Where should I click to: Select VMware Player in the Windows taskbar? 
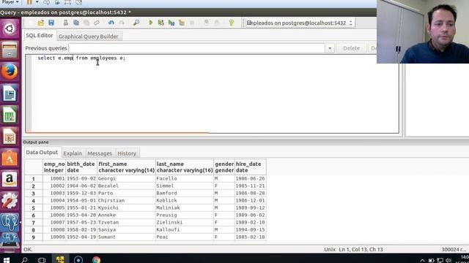click(x=60, y=260)
